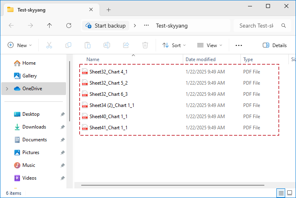Click PDF icon of Sheet34 (2)_Chart 1_1
296x198 pixels.
[x=85, y=105]
